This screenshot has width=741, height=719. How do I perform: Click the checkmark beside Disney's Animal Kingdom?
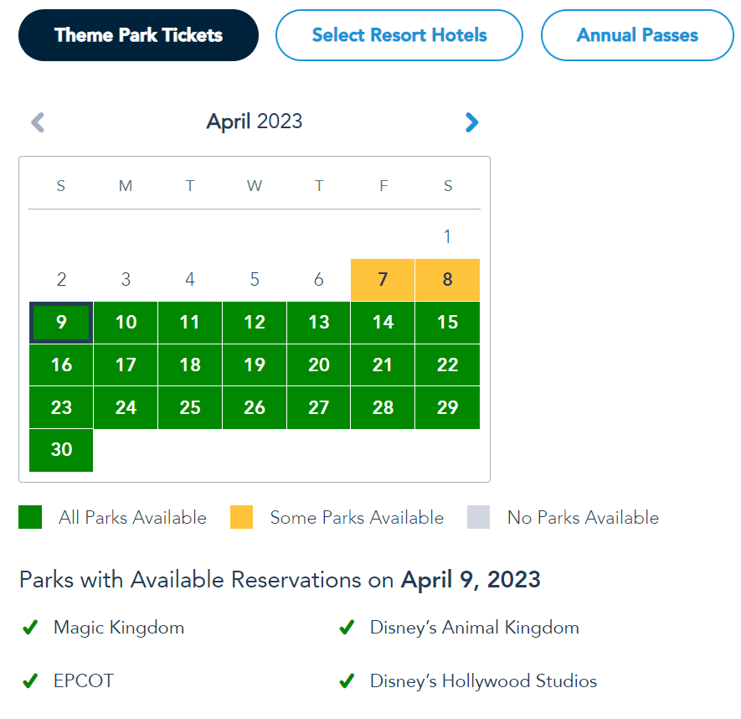(347, 628)
